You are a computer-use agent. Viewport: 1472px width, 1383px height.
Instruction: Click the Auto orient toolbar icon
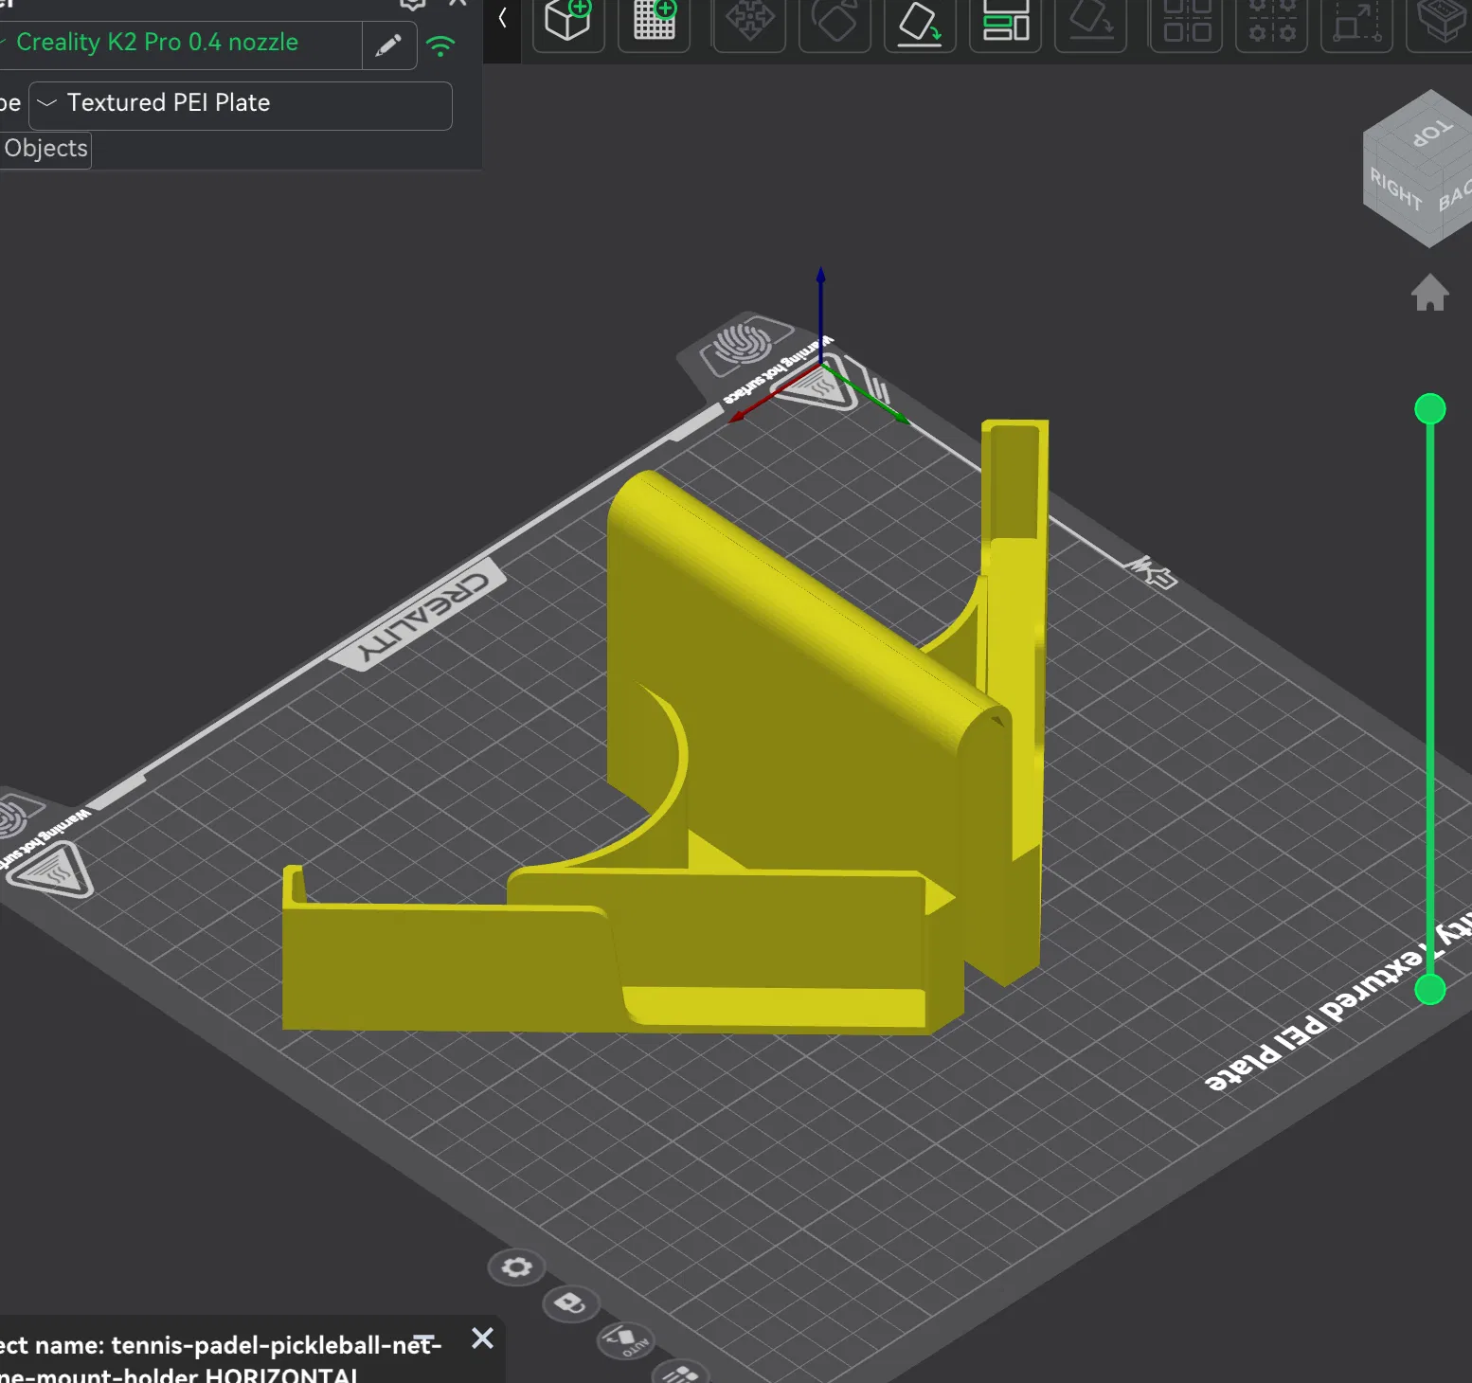click(x=920, y=23)
